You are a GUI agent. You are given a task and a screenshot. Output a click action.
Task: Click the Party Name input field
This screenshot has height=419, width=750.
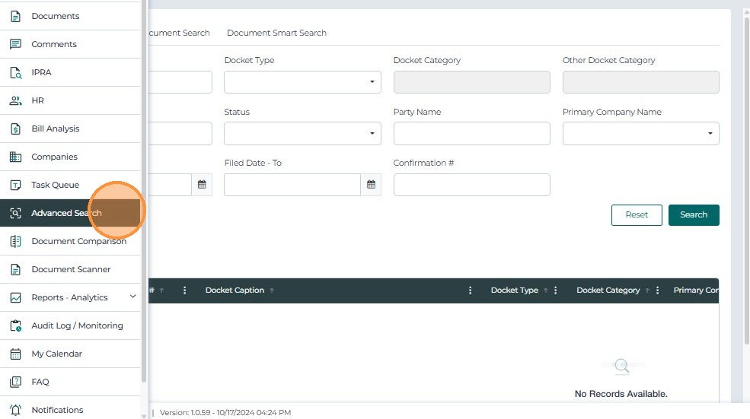(x=471, y=133)
